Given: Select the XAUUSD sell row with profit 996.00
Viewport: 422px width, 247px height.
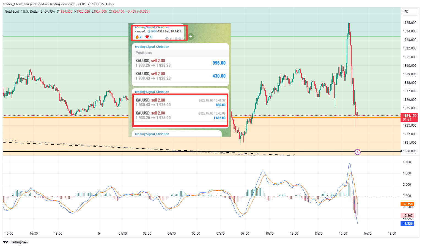Looking at the screenshot, I should [x=180, y=63].
